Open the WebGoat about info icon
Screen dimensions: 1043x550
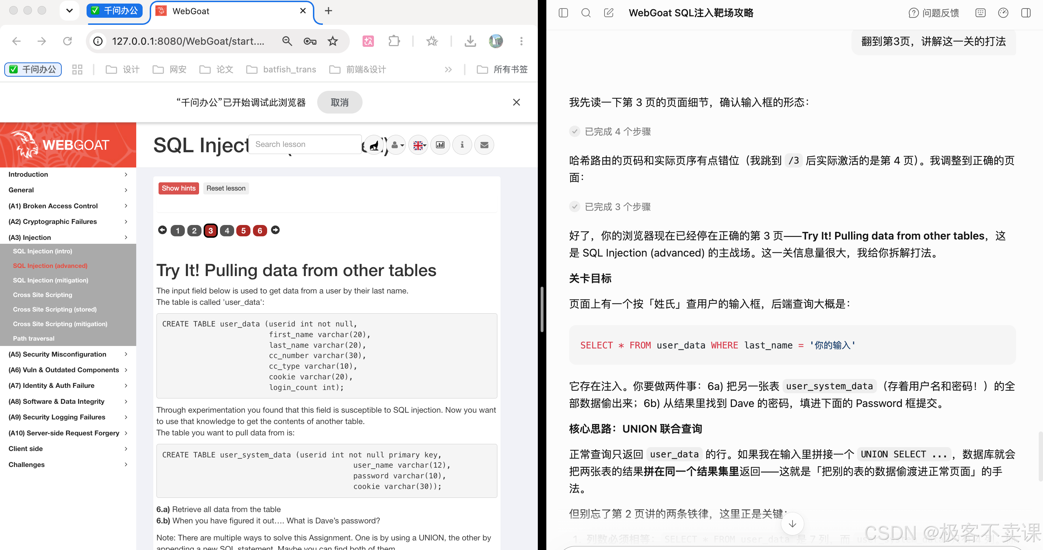462,145
